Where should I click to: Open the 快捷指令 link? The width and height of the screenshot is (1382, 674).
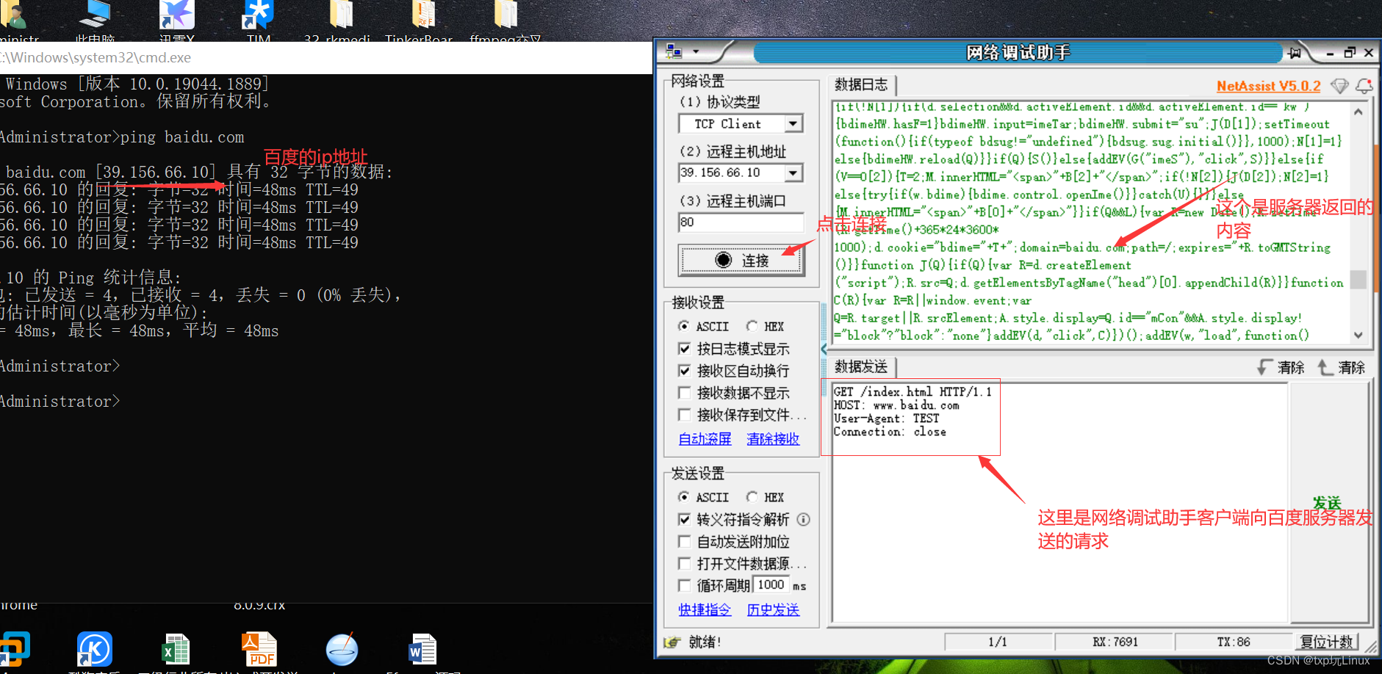pyautogui.click(x=705, y=609)
